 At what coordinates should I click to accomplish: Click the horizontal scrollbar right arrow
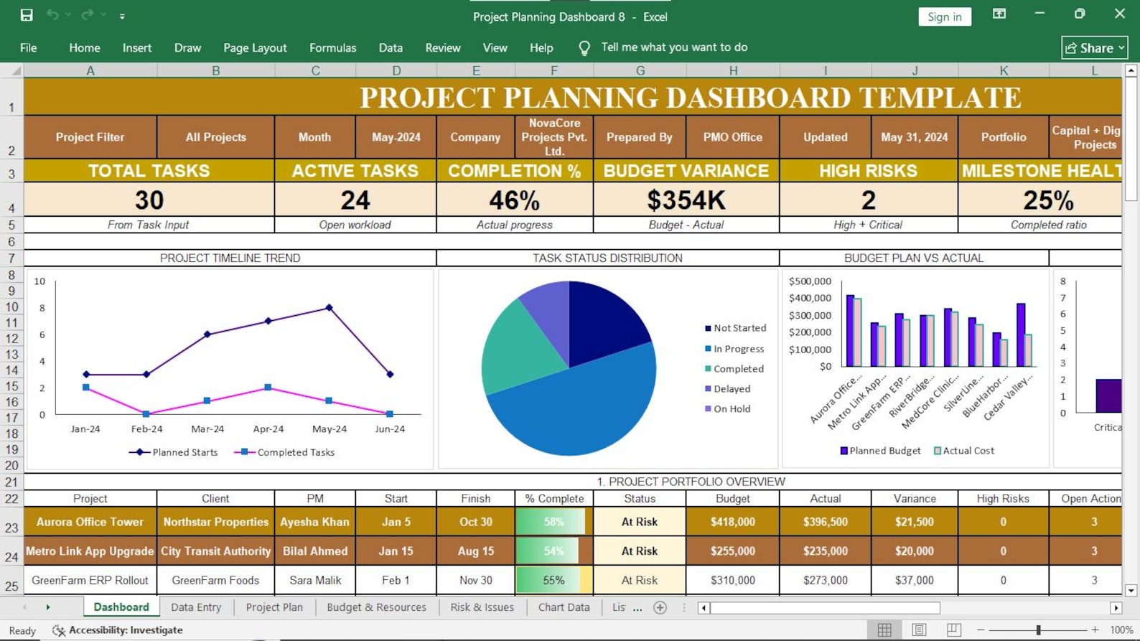point(1116,608)
